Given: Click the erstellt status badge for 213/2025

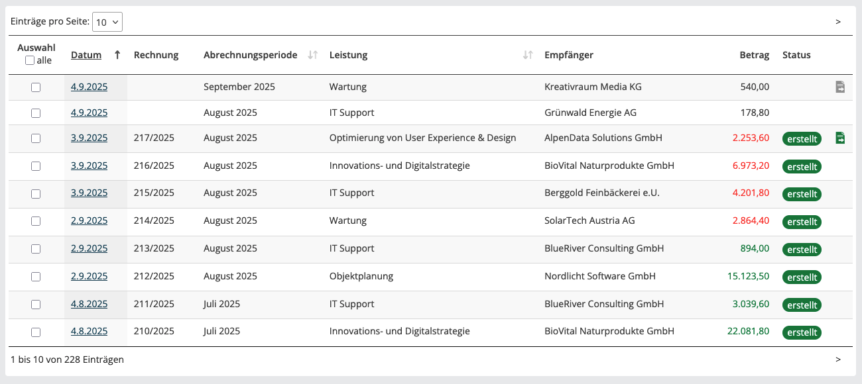Looking at the screenshot, I should (x=802, y=250).
